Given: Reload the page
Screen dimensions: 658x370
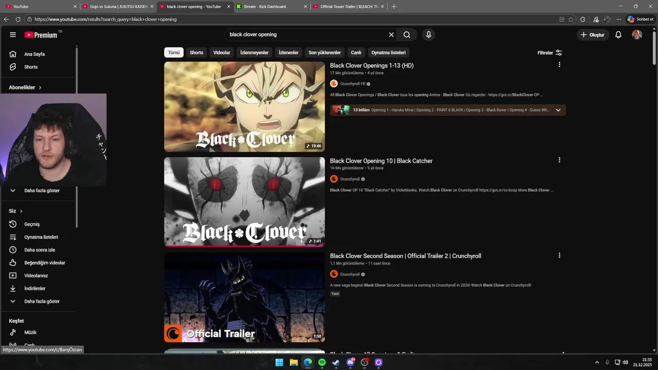Looking at the screenshot, I should click(x=18, y=19).
